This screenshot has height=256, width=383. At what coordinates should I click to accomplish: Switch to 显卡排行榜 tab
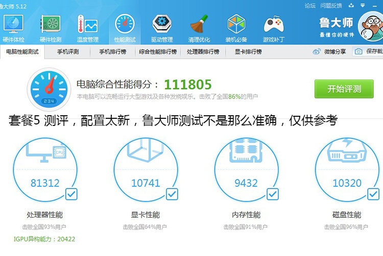tap(248, 52)
